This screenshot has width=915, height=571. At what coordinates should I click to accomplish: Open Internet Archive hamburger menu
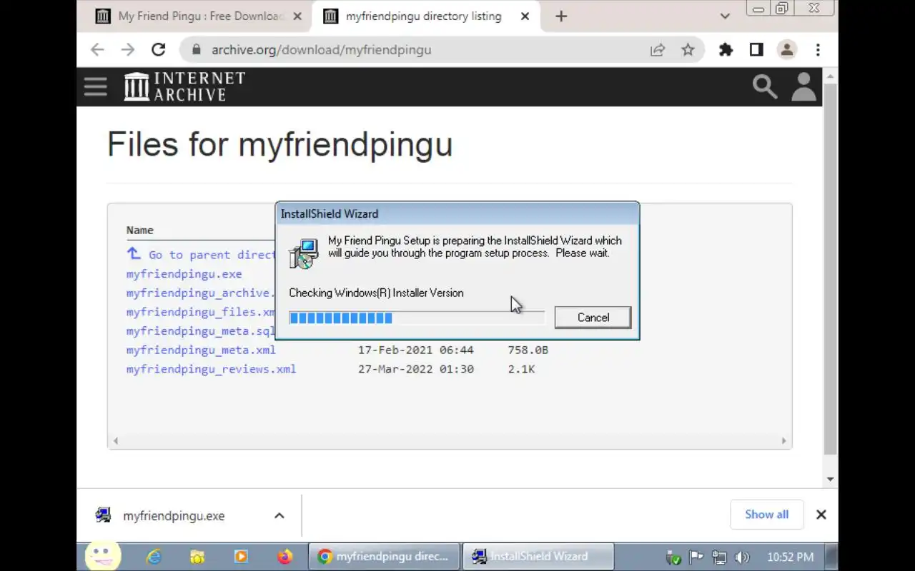point(95,87)
